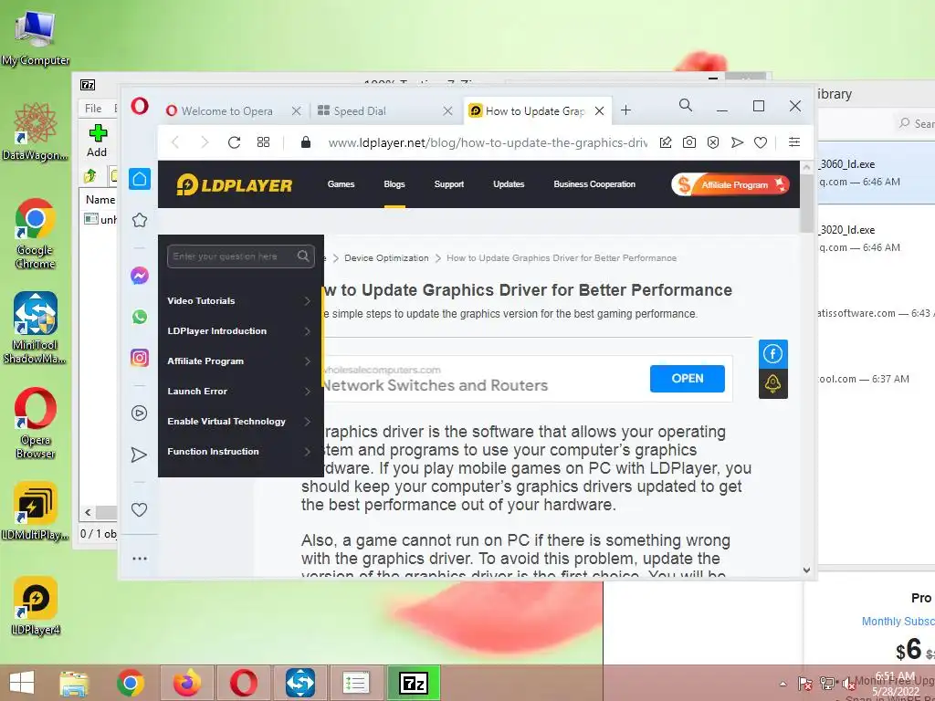Close the Speed Dial tab
935x701 pixels.
[x=447, y=110]
